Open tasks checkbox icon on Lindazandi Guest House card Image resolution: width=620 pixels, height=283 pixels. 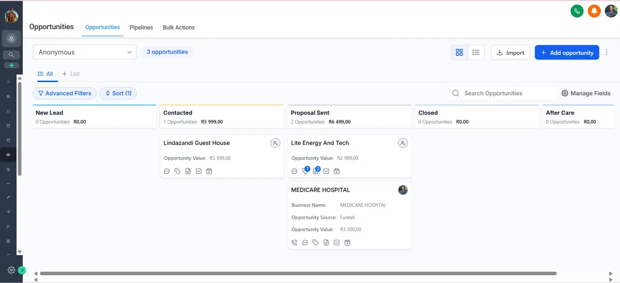198,171
